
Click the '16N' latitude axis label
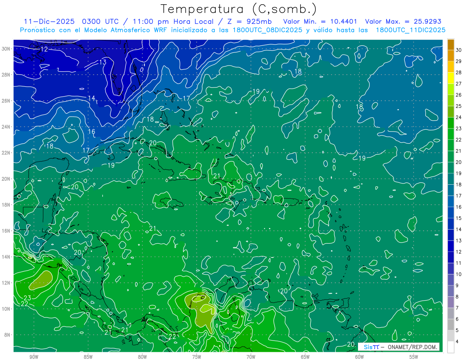tap(6, 231)
